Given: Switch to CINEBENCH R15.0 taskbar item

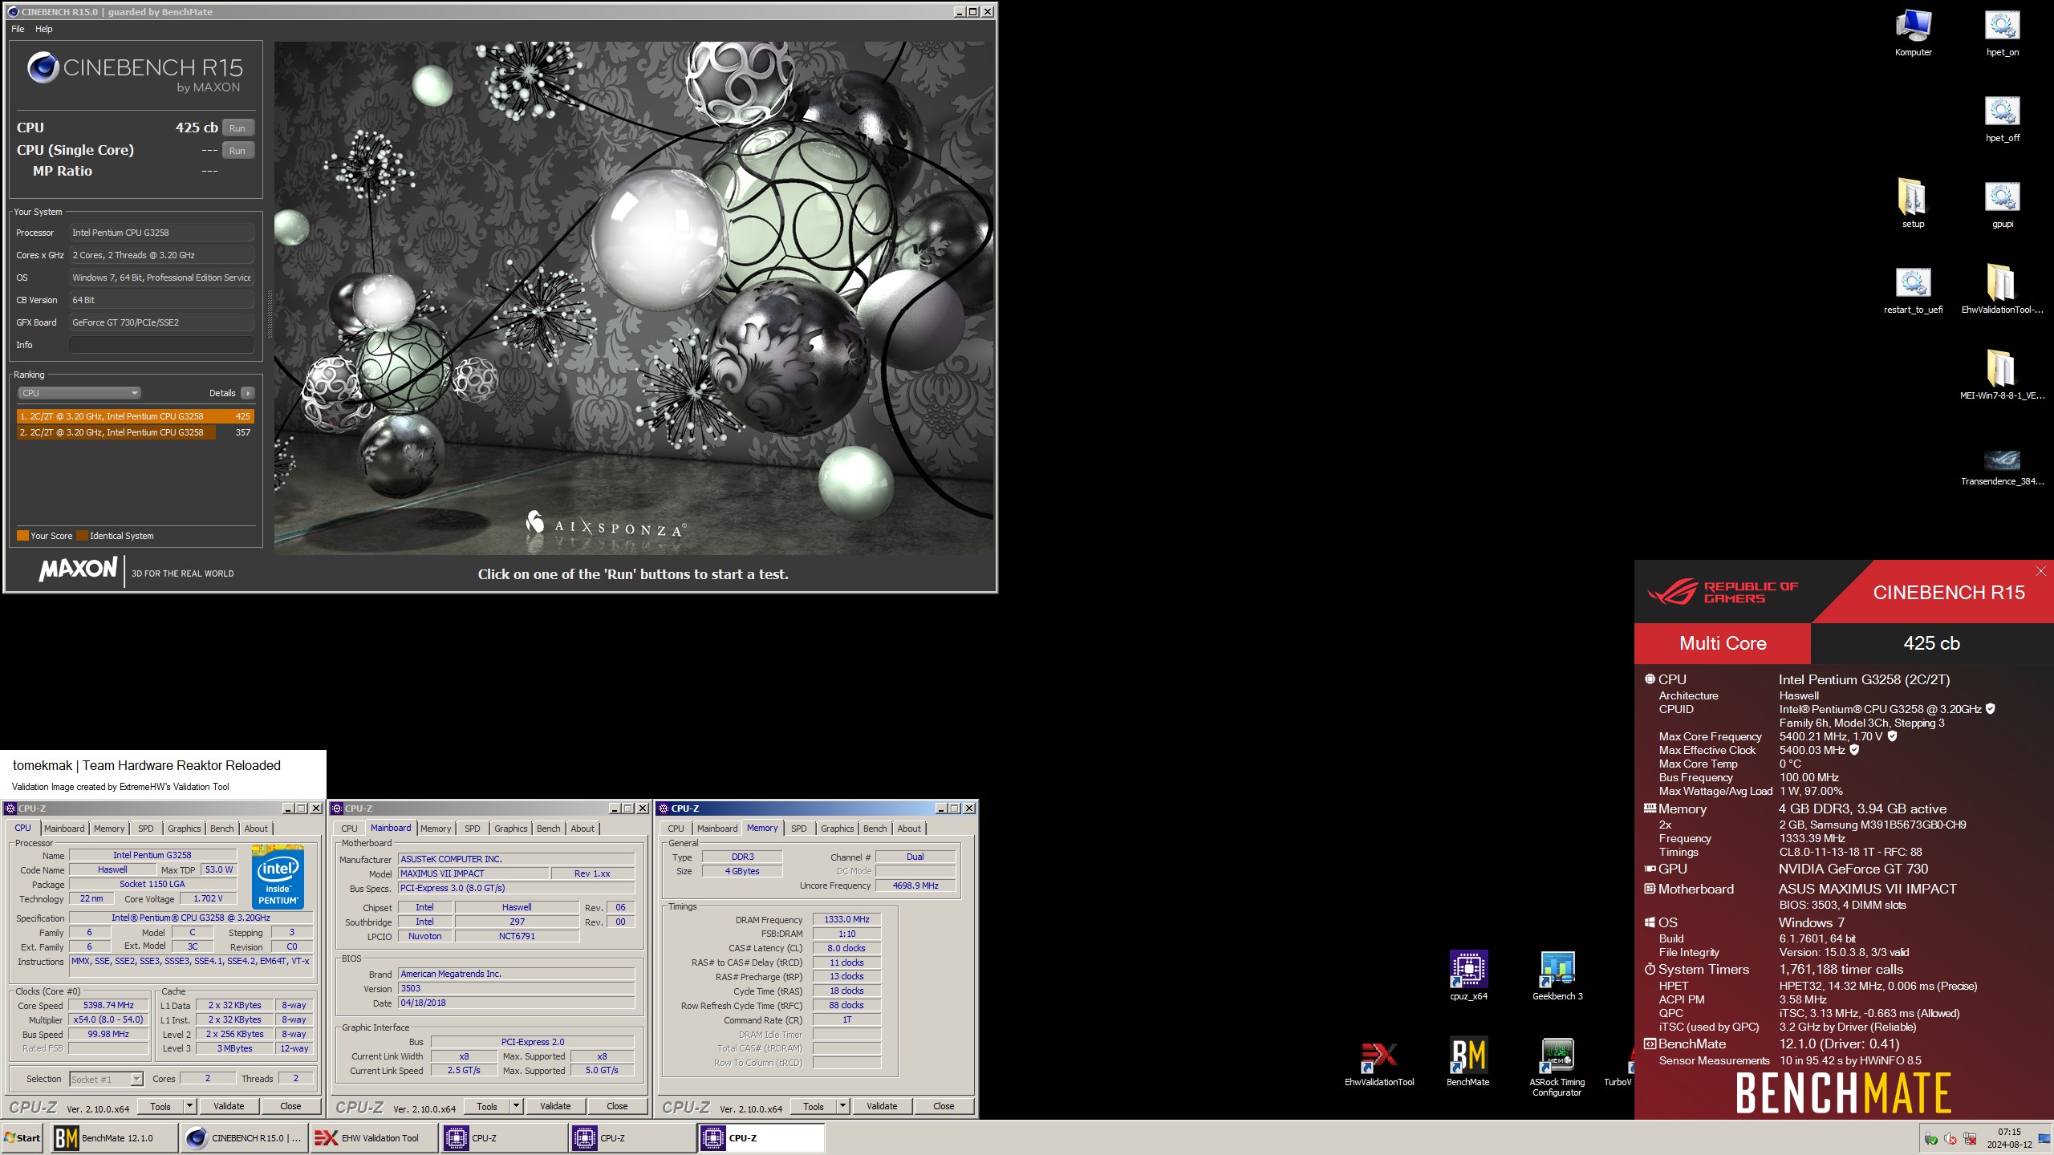Looking at the screenshot, I should pyautogui.click(x=245, y=1138).
